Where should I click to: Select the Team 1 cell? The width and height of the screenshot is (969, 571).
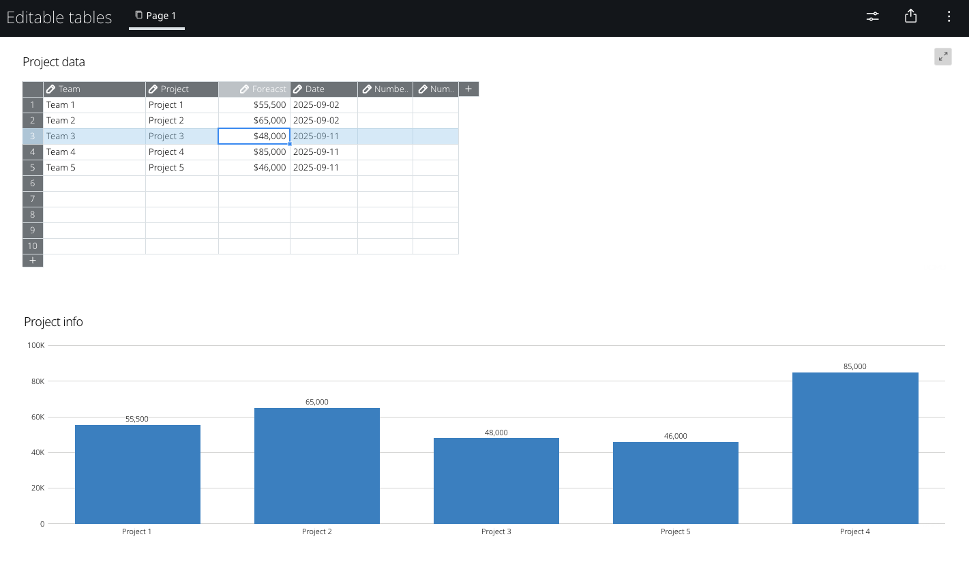click(94, 105)
